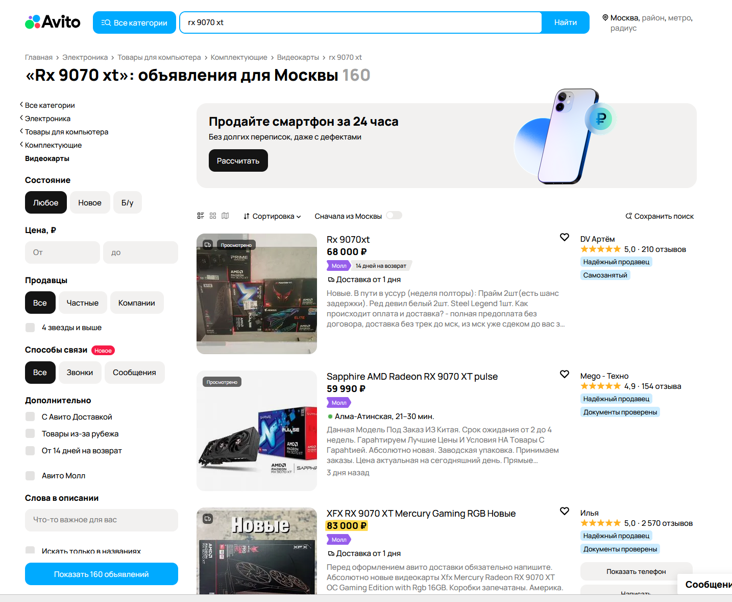The image size is (732, 602).
Task: Open Sapphire AMD Radeon RX 9070 XT pulse
Action: pos(412,377)
